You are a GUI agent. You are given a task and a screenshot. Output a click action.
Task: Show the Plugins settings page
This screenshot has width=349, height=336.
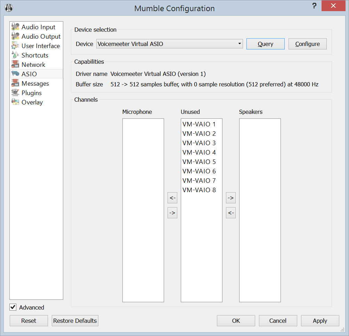36,93
